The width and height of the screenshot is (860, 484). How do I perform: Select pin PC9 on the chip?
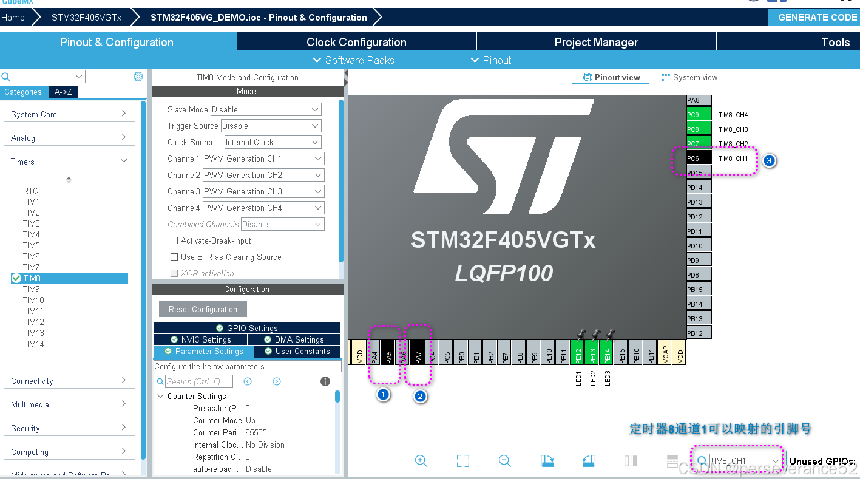[699, 114]
